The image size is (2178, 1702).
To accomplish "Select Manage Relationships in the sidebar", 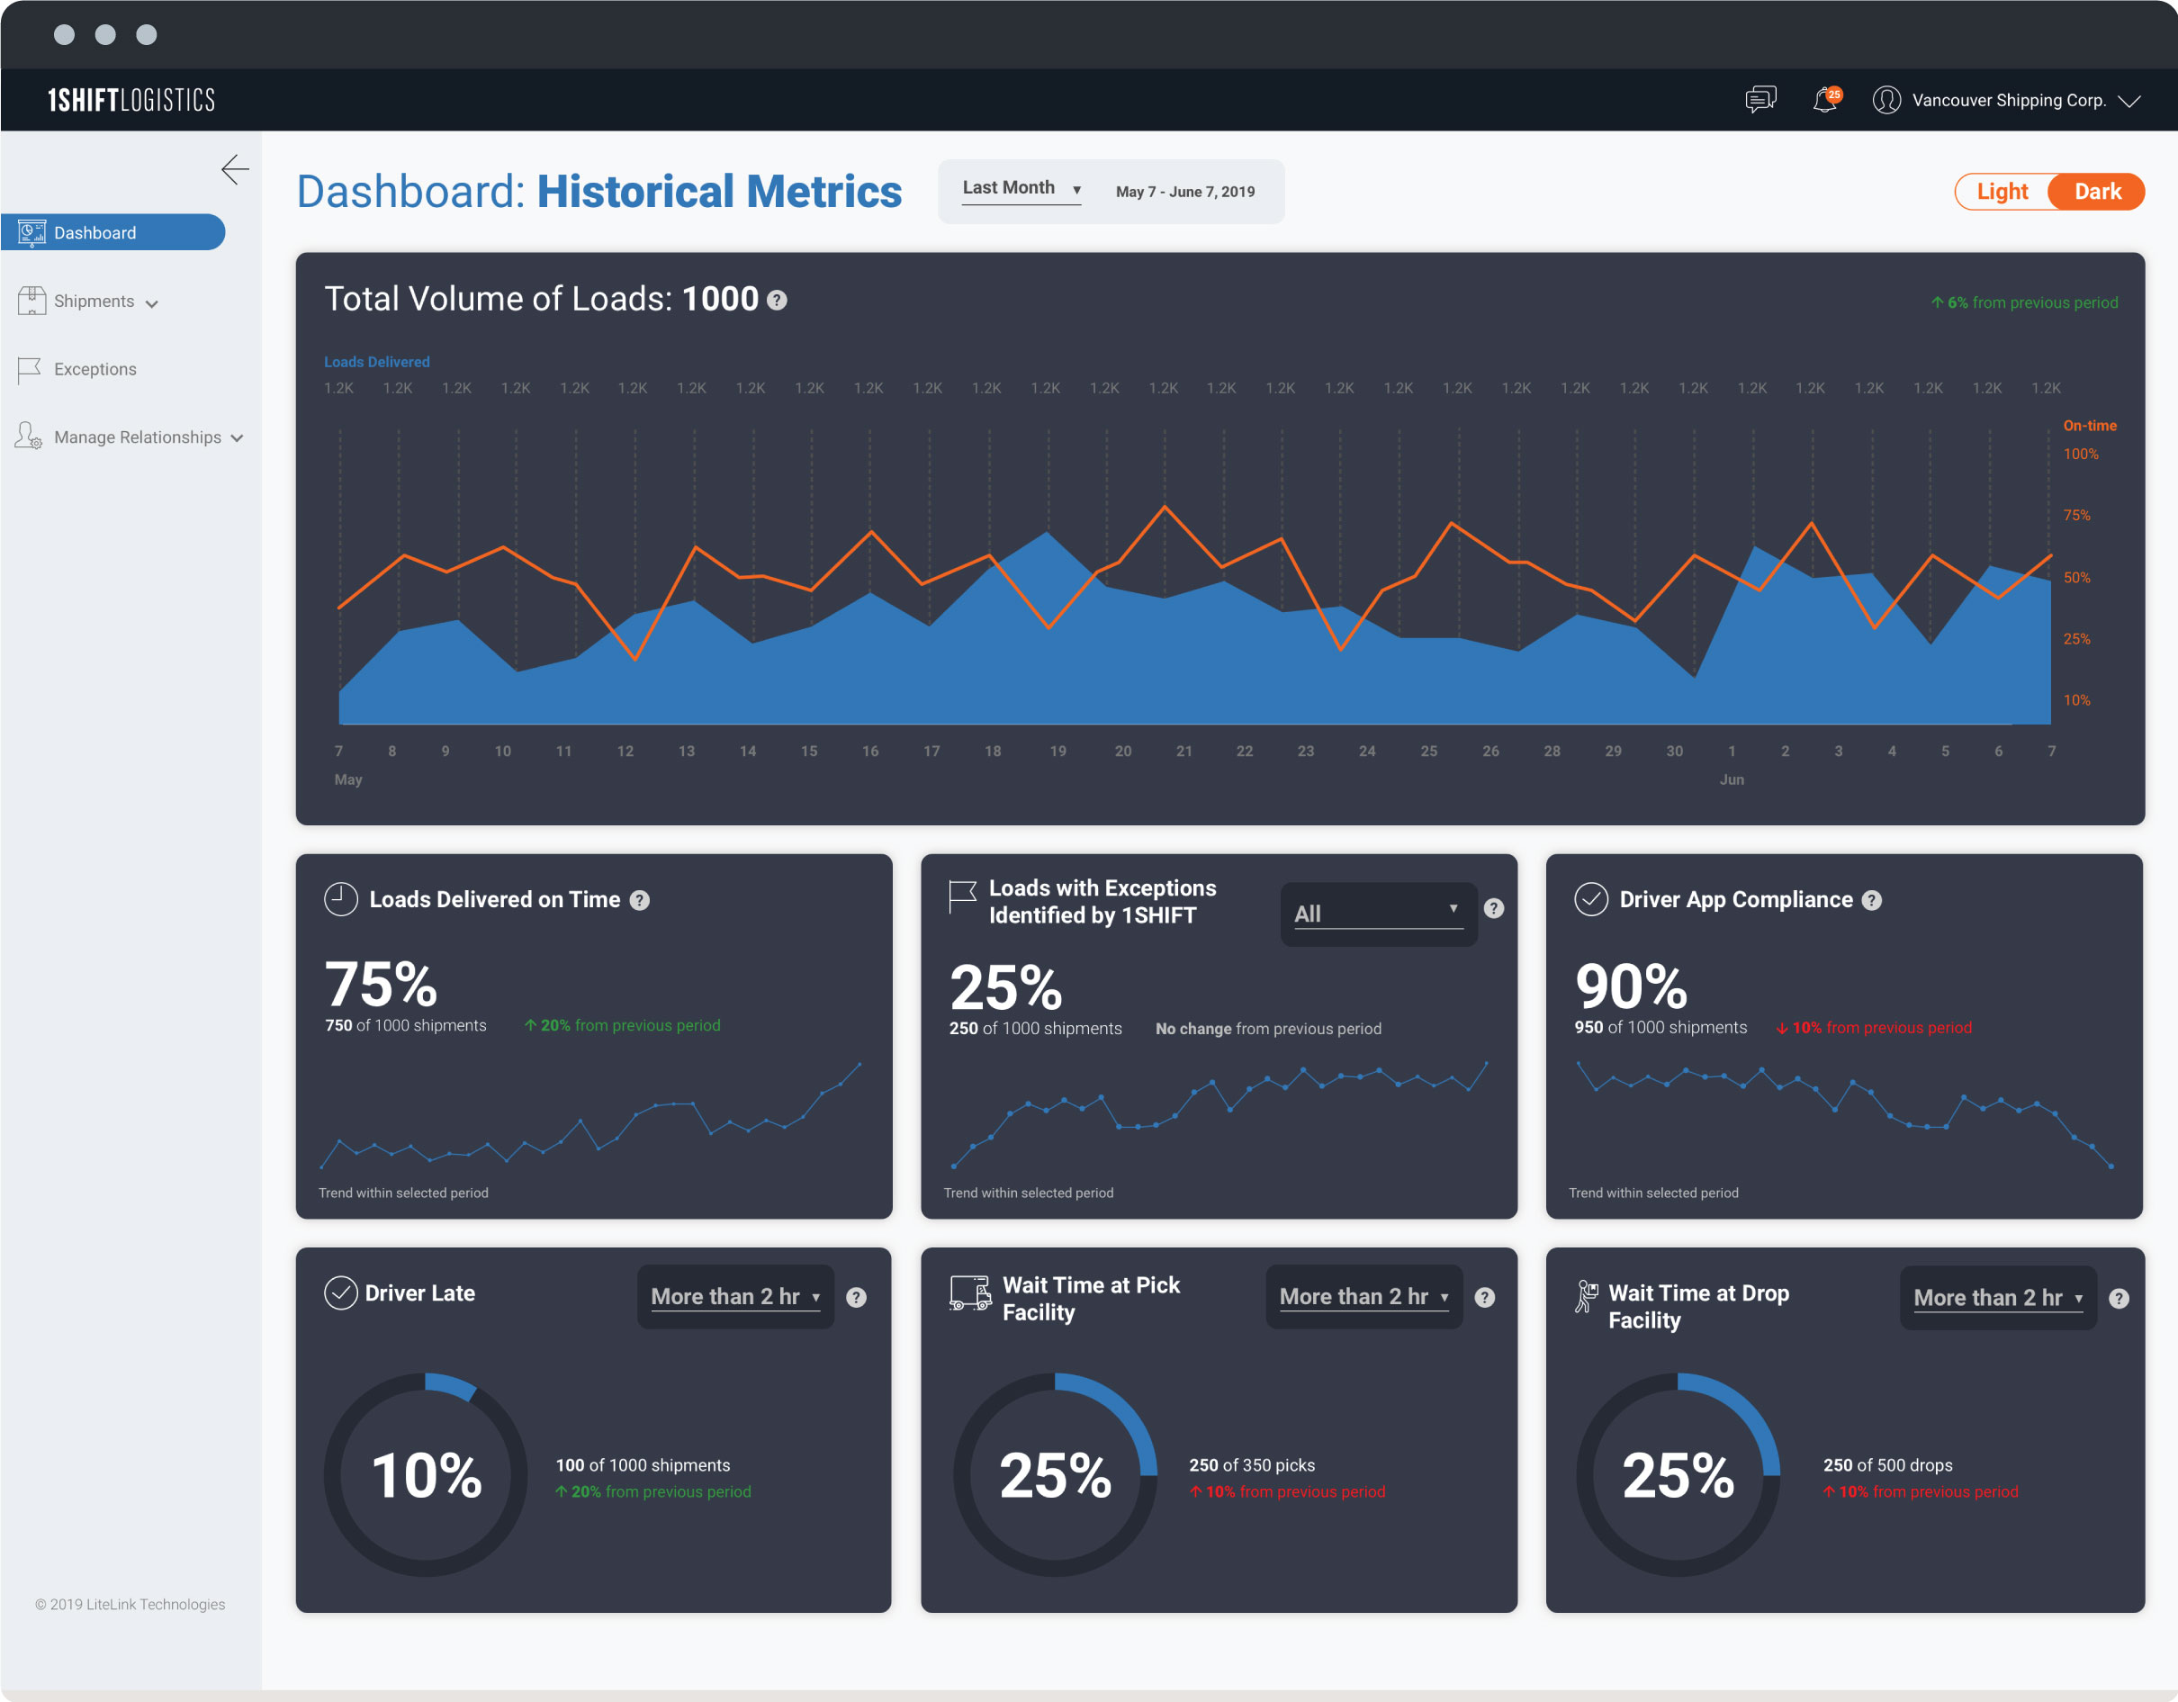I will point(138,437).
